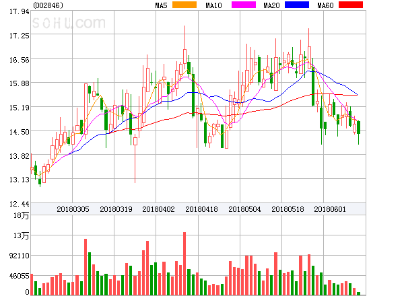The height and width of the screenshot is (296, 404).
Task: Click the 12.44 price axis label
Action: [x=20, y=204]
